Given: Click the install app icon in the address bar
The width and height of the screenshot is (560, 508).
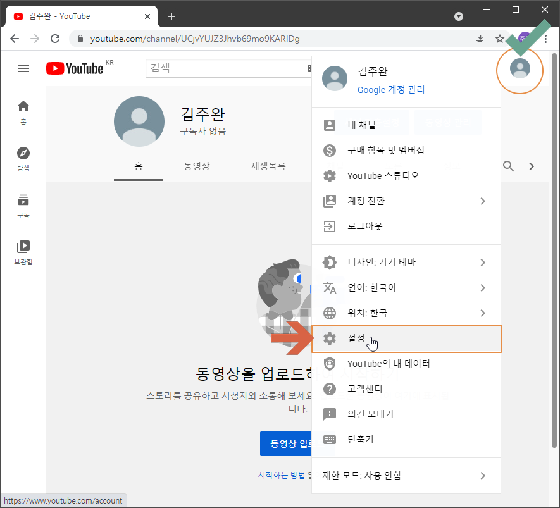Looking at the screenshot, I should 479,39.
